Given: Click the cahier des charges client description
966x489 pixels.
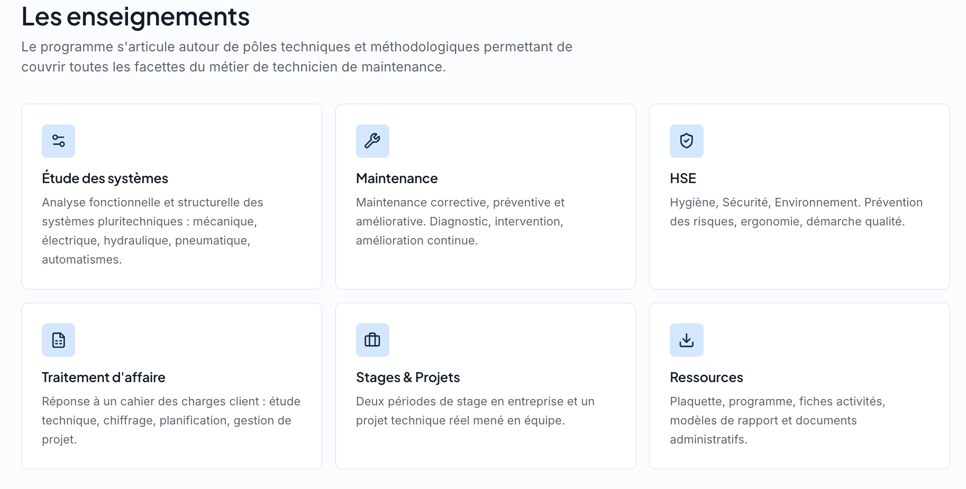Looking at the screenshot, I should click(x=171, y=420).
